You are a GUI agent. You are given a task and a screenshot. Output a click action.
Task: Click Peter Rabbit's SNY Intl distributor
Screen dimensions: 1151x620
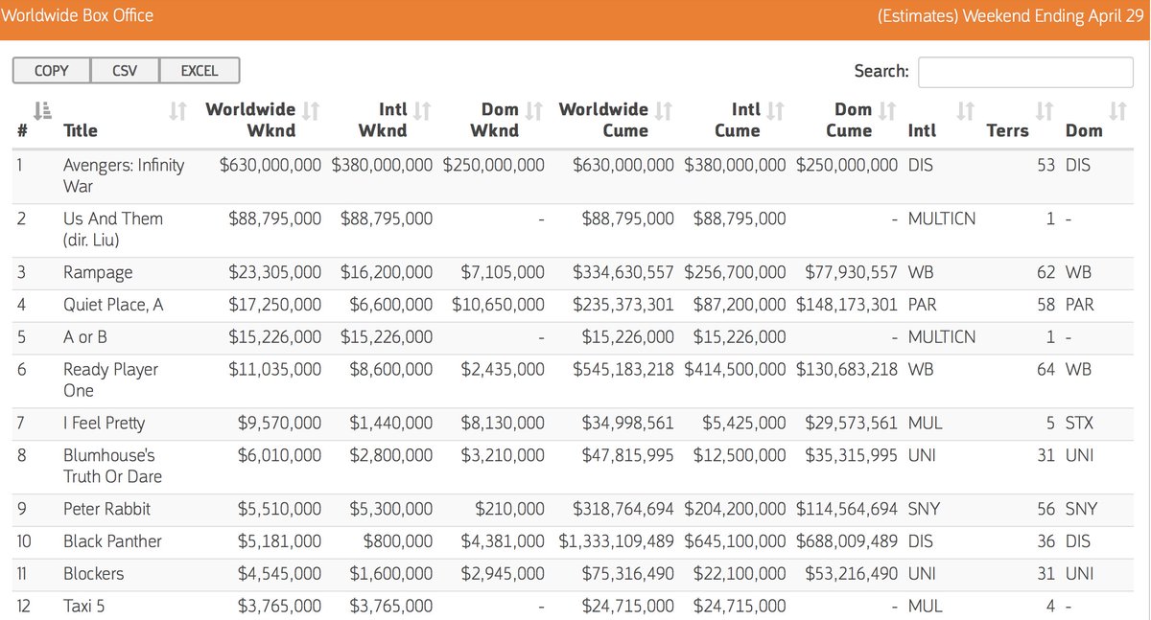[924, 509]
